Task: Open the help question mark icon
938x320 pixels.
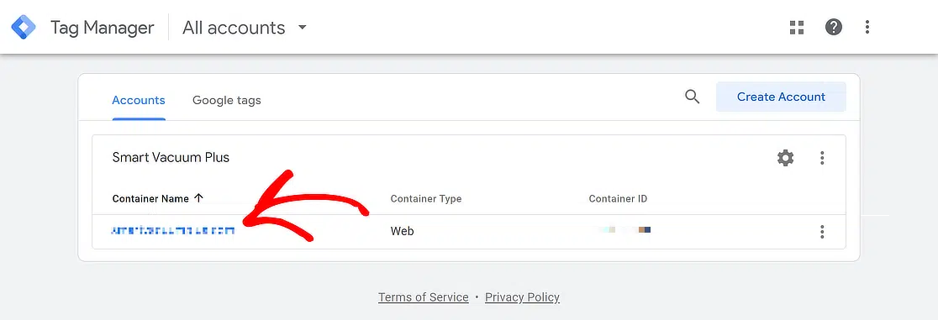Action: point(833,27)
